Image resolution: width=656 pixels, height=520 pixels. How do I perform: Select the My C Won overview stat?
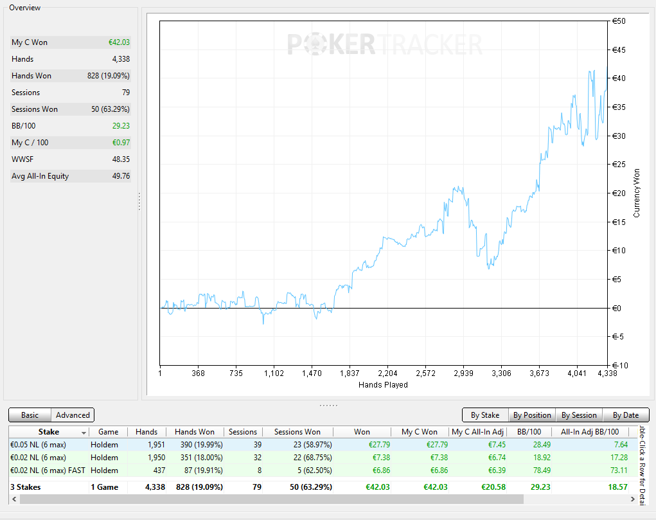[x=71, y=42]
